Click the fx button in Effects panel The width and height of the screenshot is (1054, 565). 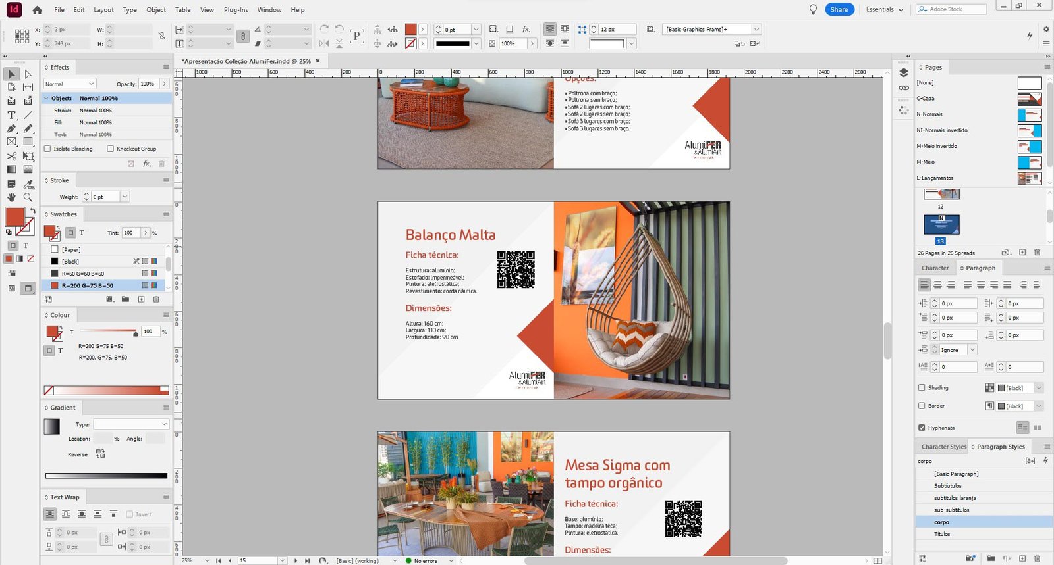point(147,164)
